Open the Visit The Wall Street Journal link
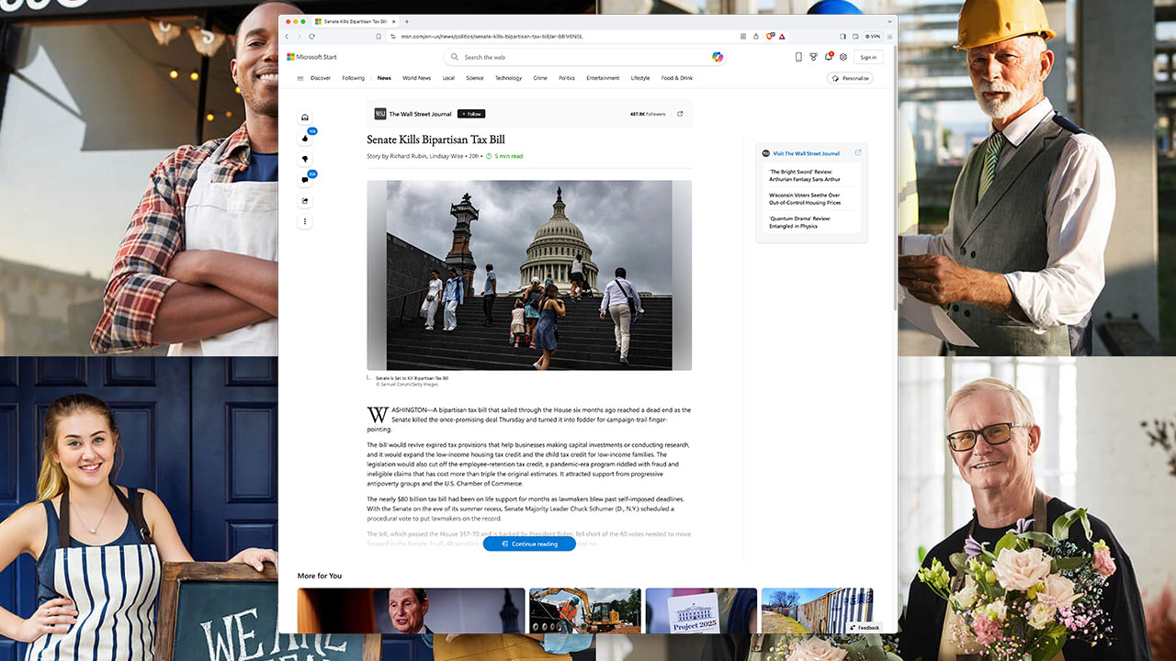Screen dimensions: 1176x661 click(x=807, y=153)
